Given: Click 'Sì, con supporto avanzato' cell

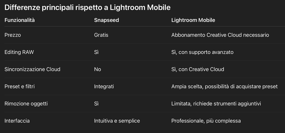Looking at the screenshot, I should [x=202, y=52].
